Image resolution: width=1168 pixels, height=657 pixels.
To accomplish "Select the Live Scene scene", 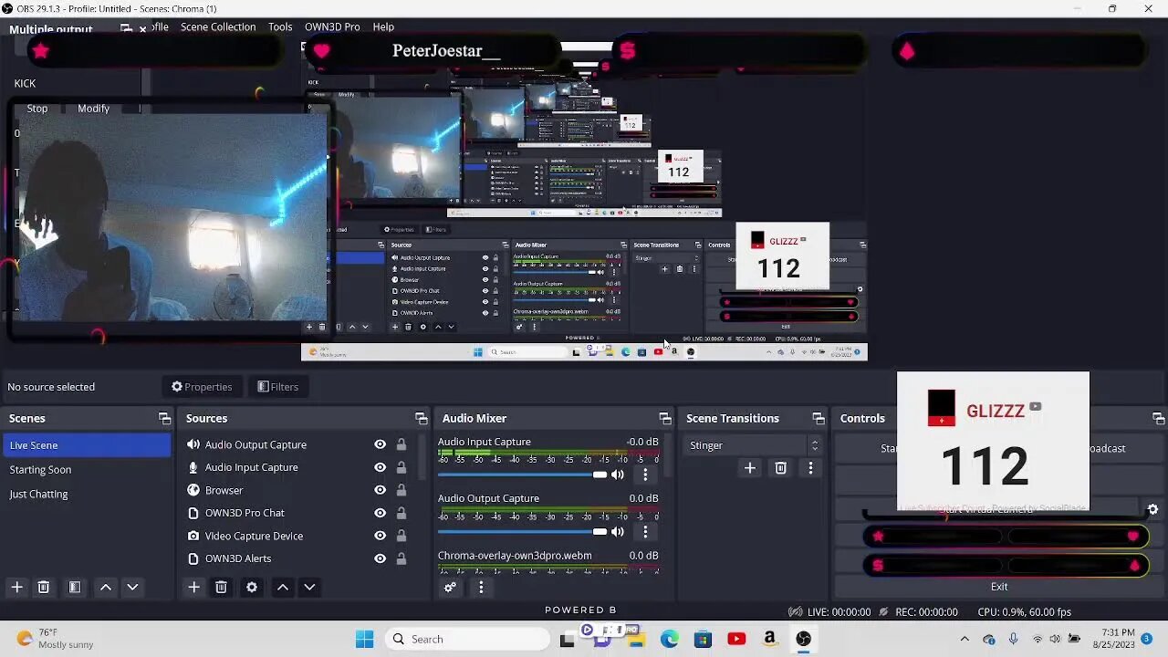I will [86, 445].
